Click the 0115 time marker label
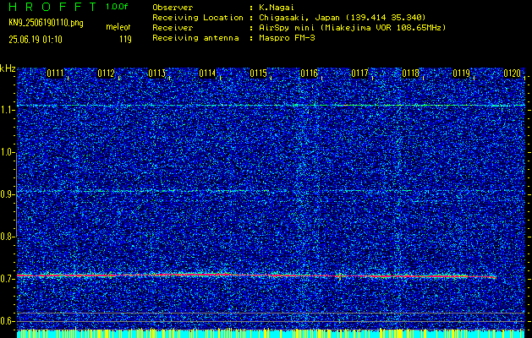 click(x=258, y=74)
